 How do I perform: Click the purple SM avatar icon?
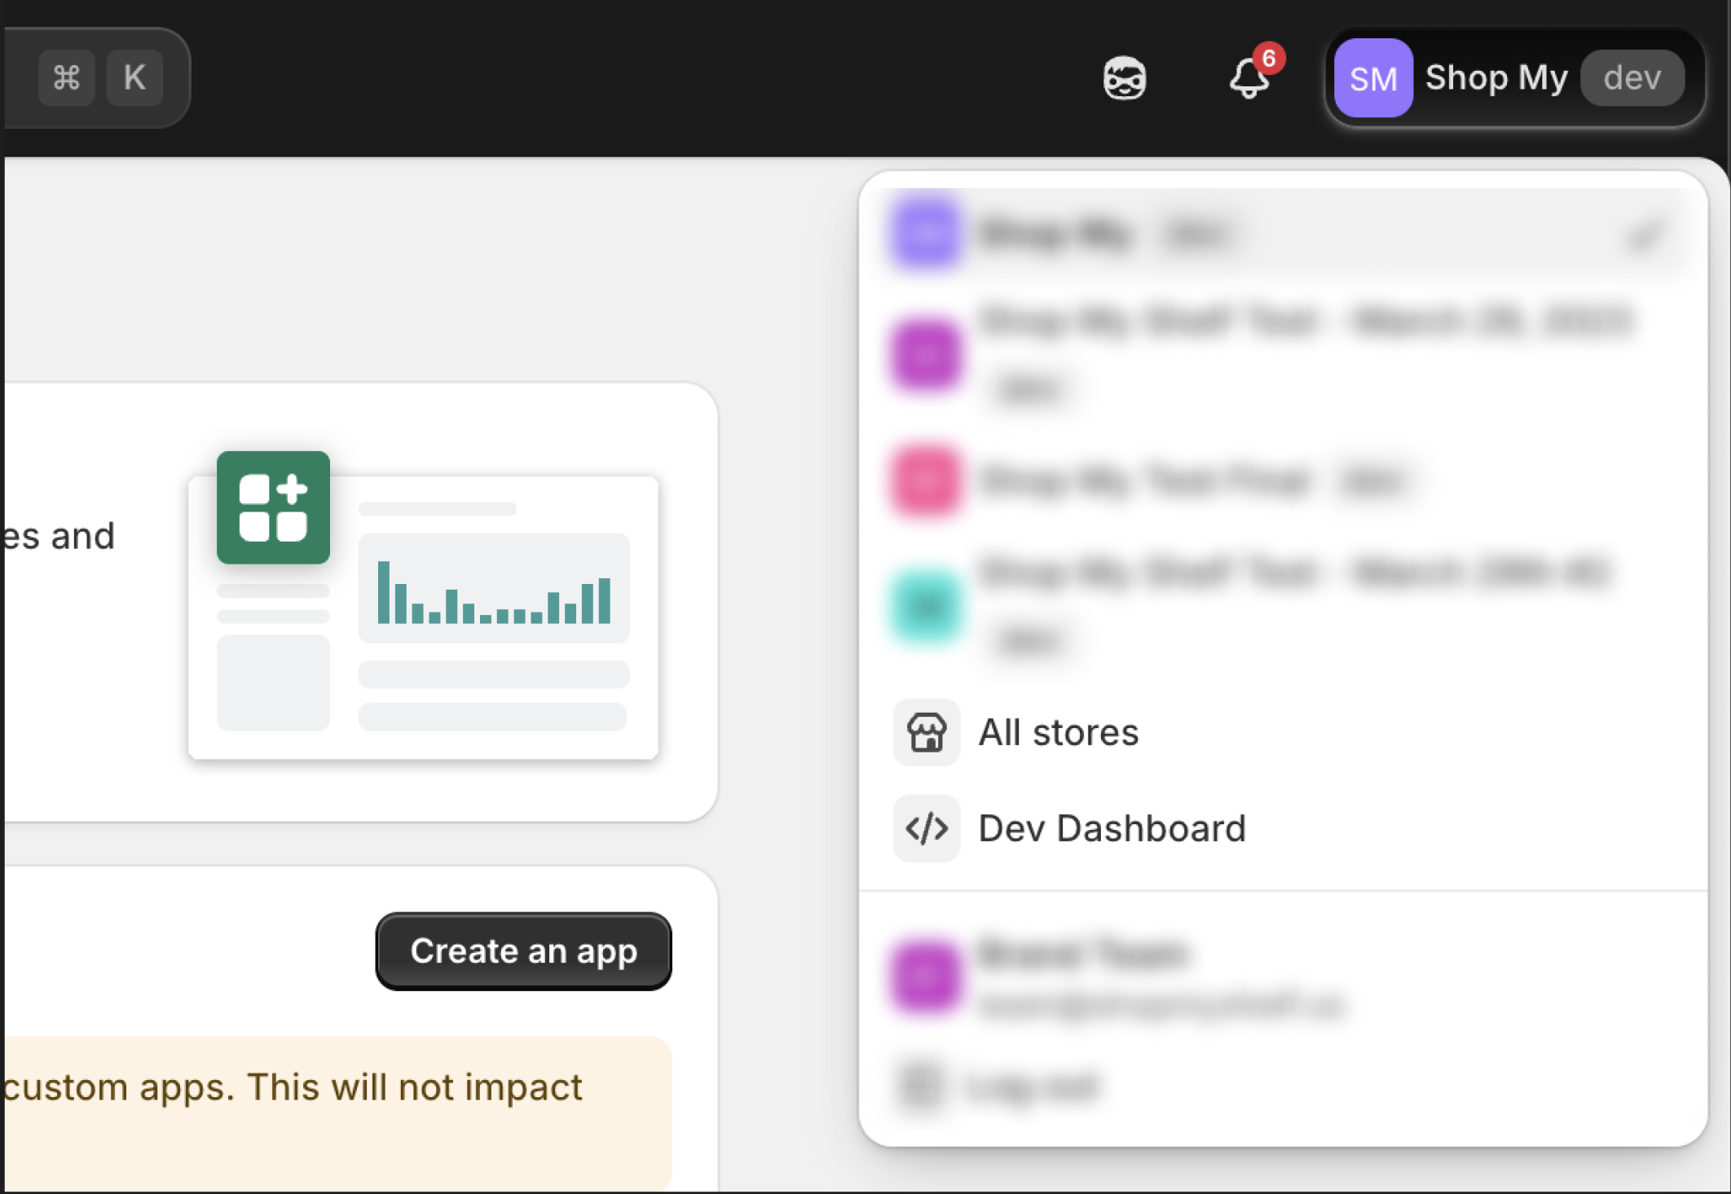point(1372,78)
